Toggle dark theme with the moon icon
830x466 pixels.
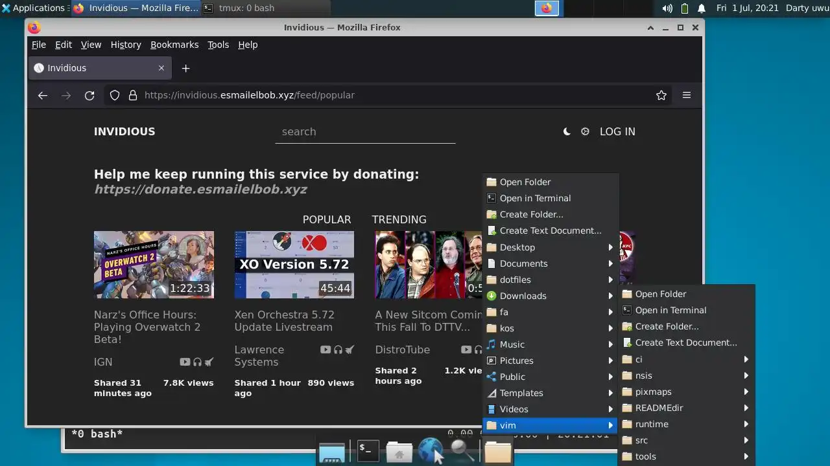pos(567,131)
